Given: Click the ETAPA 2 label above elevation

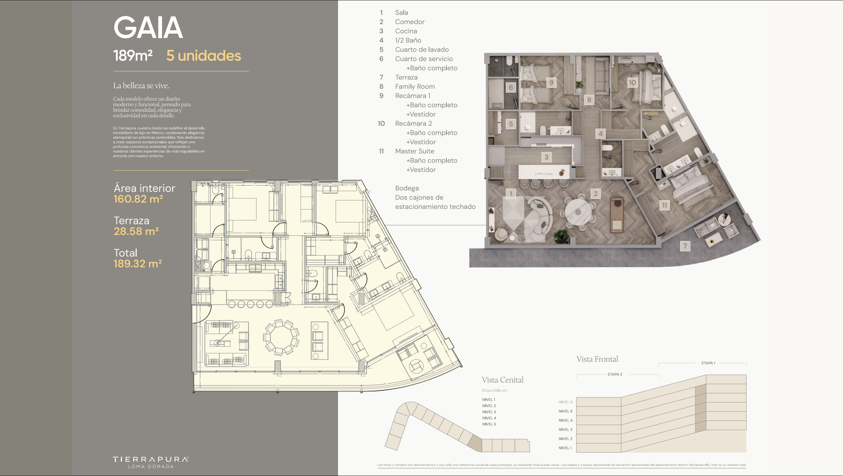Looking at the screenshot, I should (615, 374).
